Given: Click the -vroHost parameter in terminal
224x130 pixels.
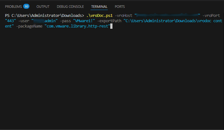Looking at the screenshot, I should pyautogui.click(x=123, y=15).
